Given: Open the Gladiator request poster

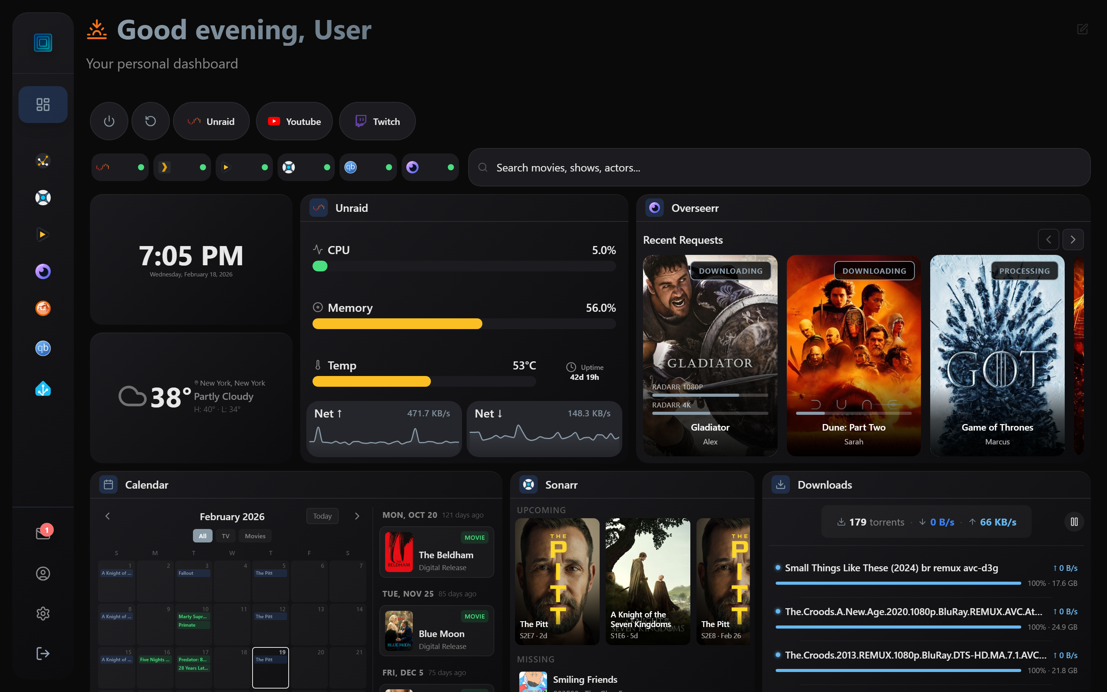Looking at the screenshot, I should [x=710, y=355].
